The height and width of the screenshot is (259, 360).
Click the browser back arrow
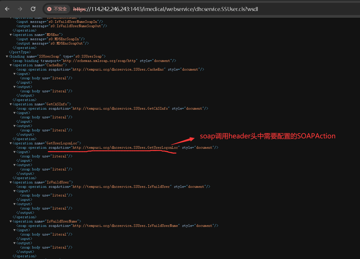coord(7,9)
